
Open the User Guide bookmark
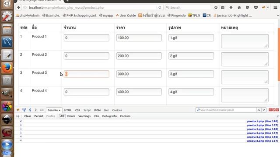(126, 16)
